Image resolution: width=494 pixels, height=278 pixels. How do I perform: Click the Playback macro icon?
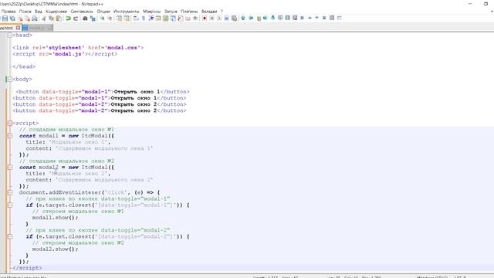pyautogui.click(x=219, y=19)
